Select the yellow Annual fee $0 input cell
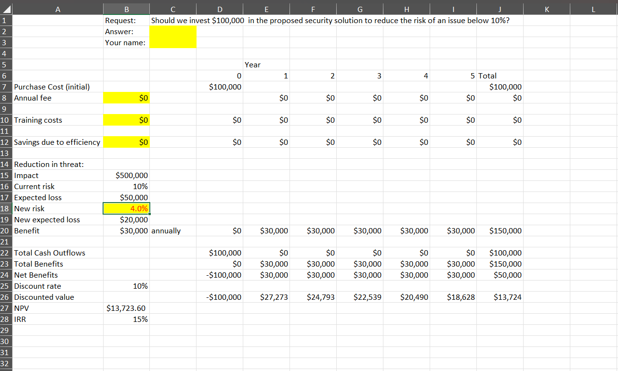The width and height of the screenshot is (618, 371). tap(126, 98)
